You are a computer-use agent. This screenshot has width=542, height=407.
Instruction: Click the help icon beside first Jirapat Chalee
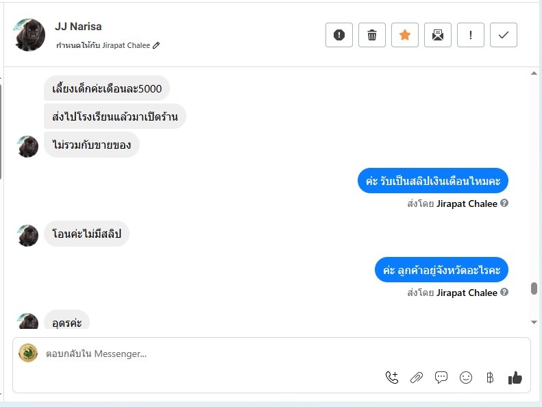[504, 203]
